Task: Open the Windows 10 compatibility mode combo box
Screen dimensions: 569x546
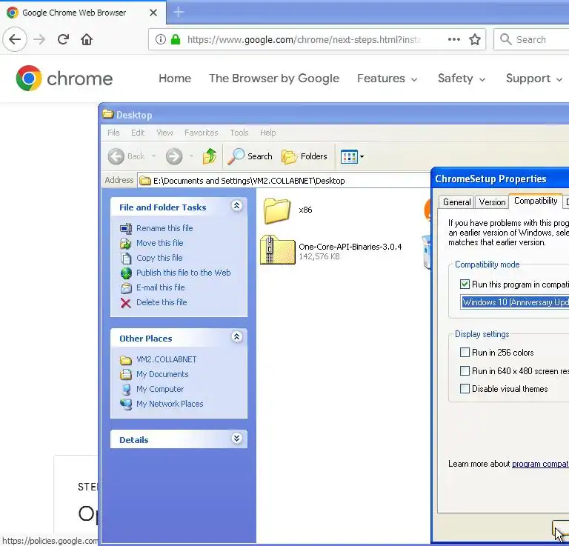Action: coord(515,302)
